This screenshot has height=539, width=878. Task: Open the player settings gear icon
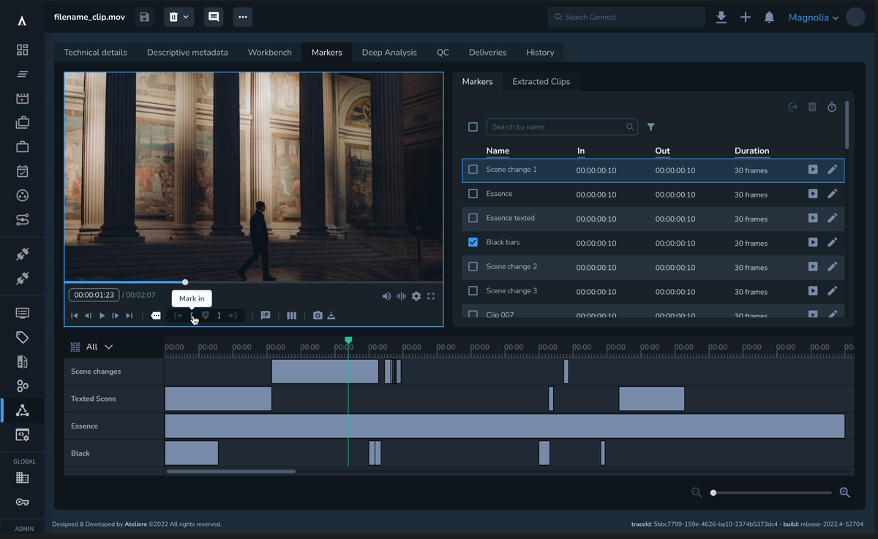tap(416, 296)
